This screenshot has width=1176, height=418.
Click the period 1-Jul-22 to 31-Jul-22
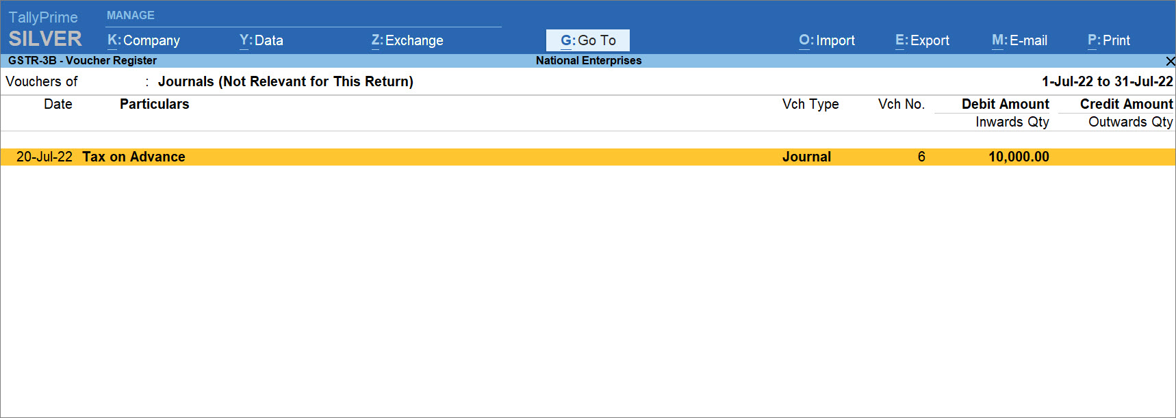click(x=1108, y=81)
